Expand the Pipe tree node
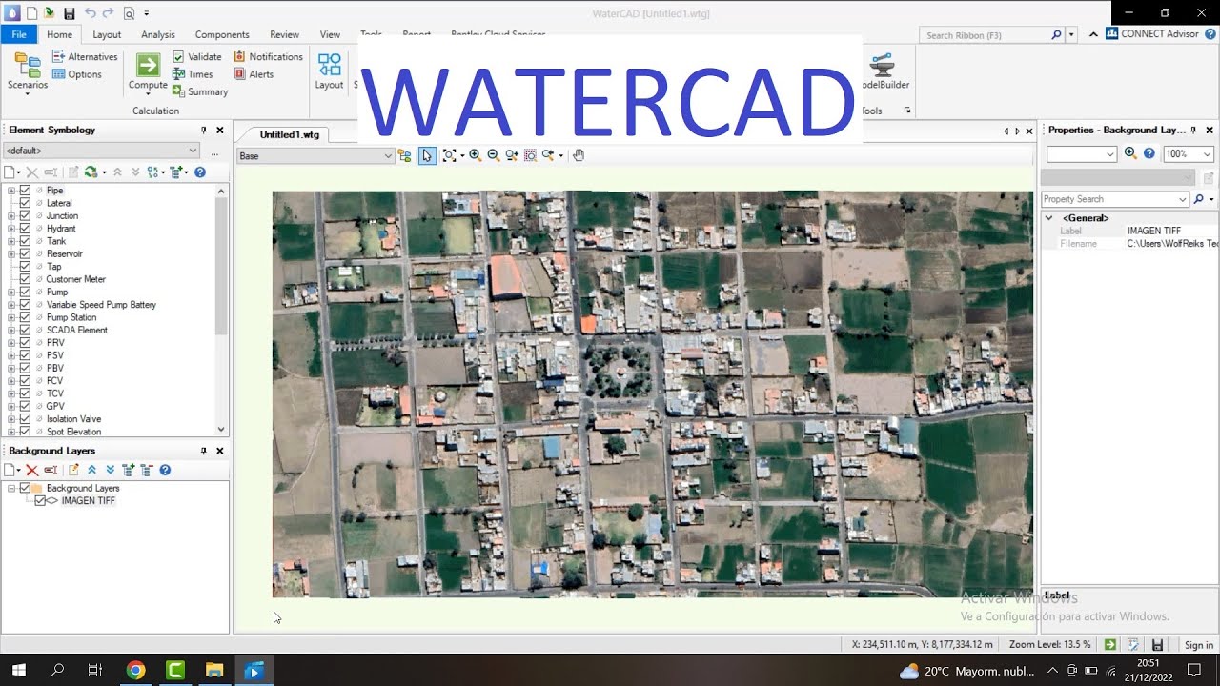 click(11, 191)
